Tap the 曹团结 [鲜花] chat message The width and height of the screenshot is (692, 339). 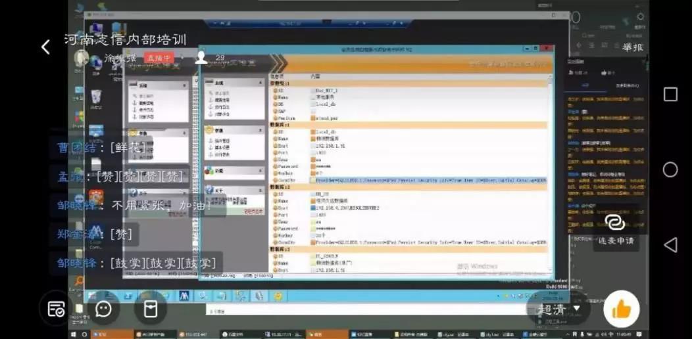(100, 147)
